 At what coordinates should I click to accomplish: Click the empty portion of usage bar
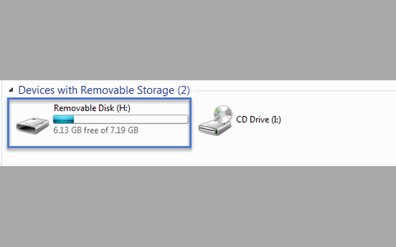pos(136,119)
